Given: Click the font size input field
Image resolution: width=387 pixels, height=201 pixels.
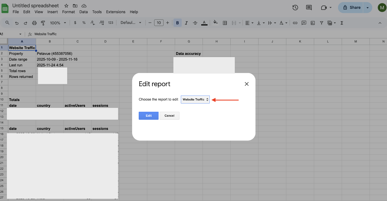Looking at the screenshot, I should (x=159, y=23).
